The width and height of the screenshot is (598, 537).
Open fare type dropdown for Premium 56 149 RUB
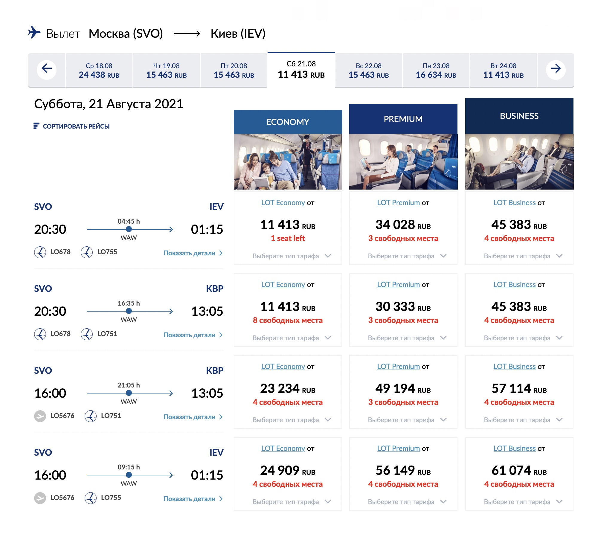click(407, 502)
